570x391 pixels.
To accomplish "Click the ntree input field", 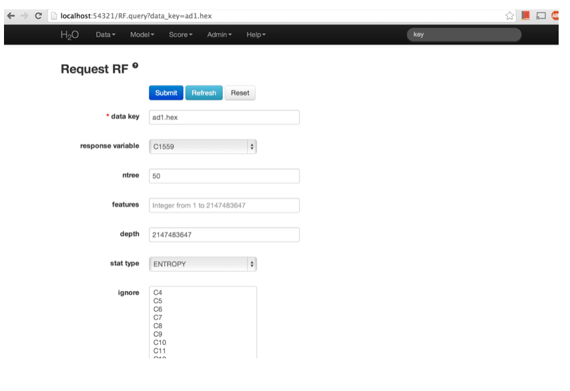I will point(224,176).
